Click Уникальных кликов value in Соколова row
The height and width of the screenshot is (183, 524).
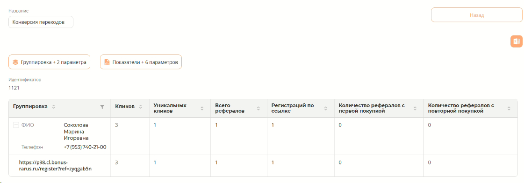point(155,125)
